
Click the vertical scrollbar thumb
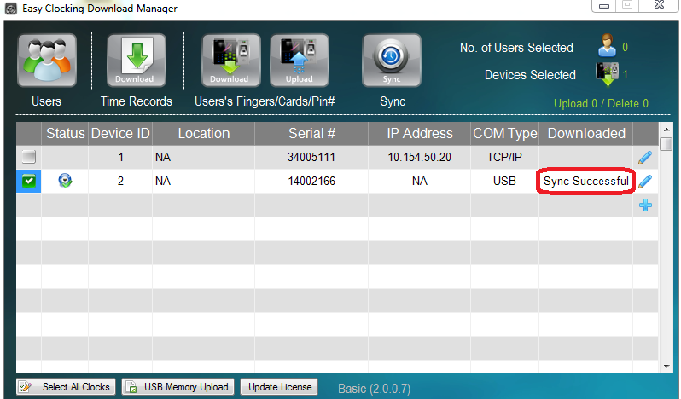coord(666,144)
